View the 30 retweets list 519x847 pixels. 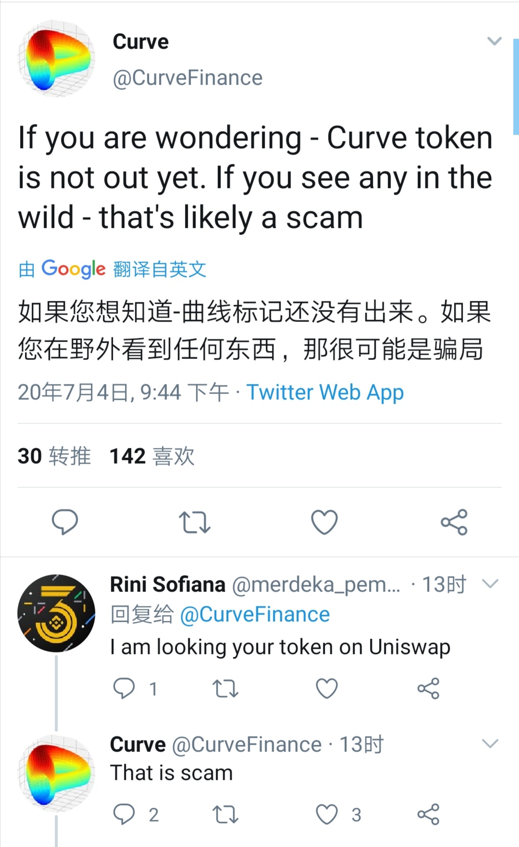coord(53,456)
